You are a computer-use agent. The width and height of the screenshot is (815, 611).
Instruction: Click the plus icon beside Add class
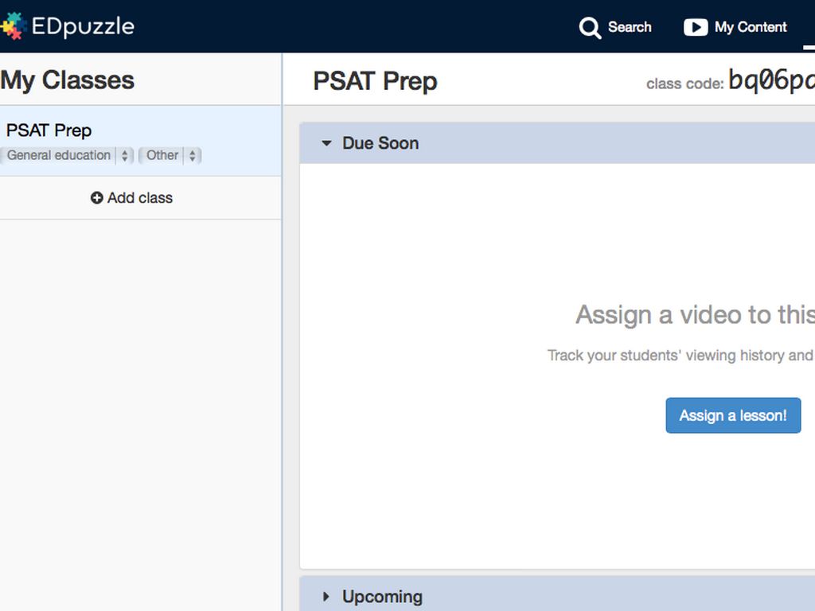tap(97, 198)
